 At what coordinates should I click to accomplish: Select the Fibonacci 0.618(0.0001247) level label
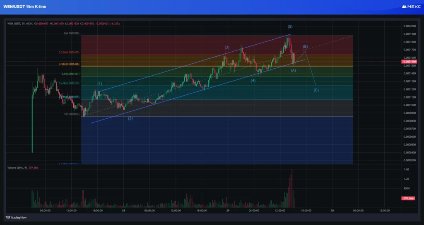click(69, 84)
